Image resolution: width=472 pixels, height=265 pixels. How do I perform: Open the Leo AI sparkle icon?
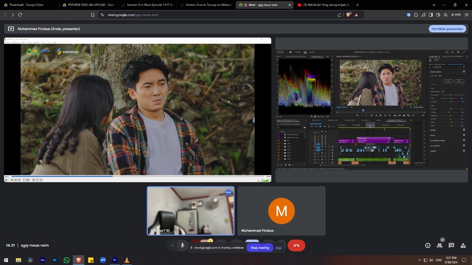point(445,15)
